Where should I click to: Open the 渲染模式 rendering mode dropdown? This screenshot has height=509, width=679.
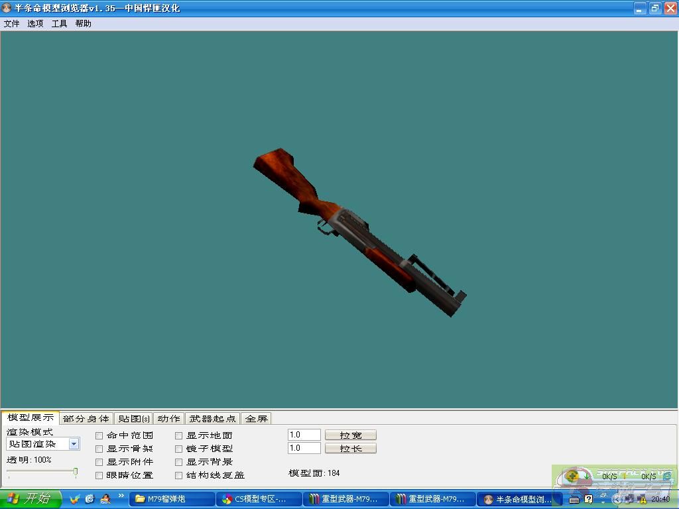[75, 444]
